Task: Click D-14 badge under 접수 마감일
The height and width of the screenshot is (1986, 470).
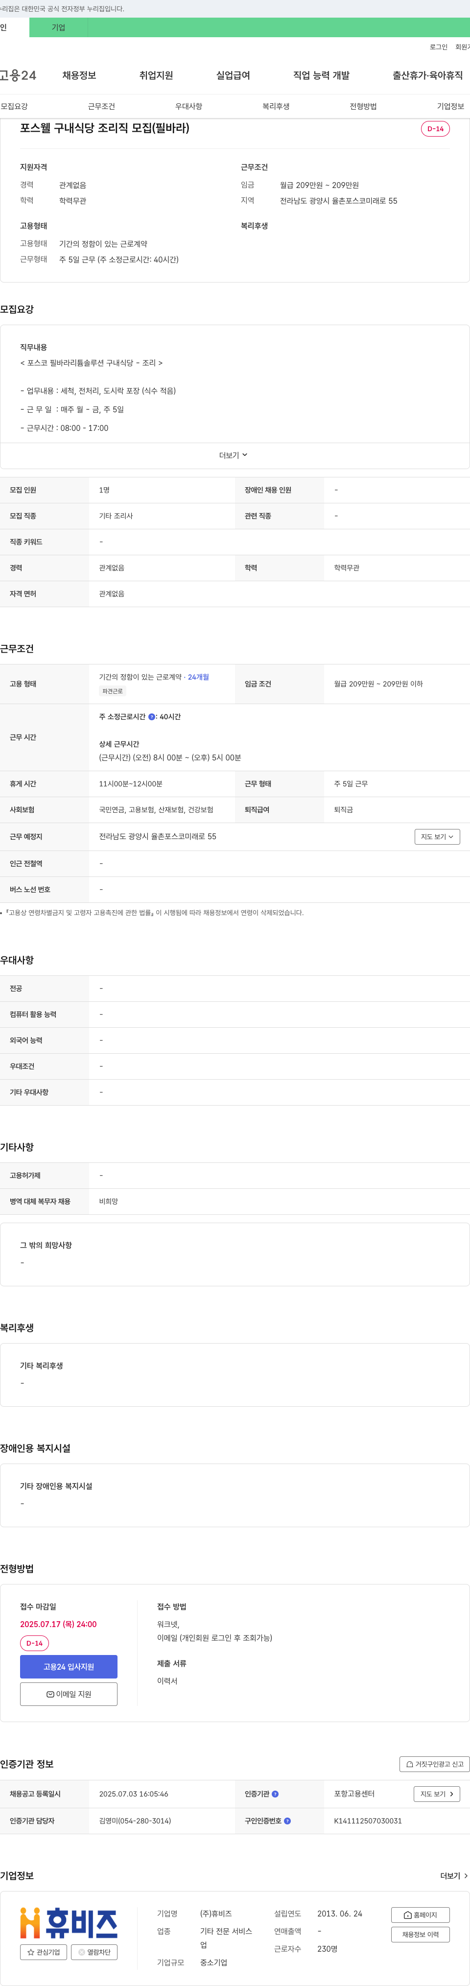Action: coord(35,1643)
